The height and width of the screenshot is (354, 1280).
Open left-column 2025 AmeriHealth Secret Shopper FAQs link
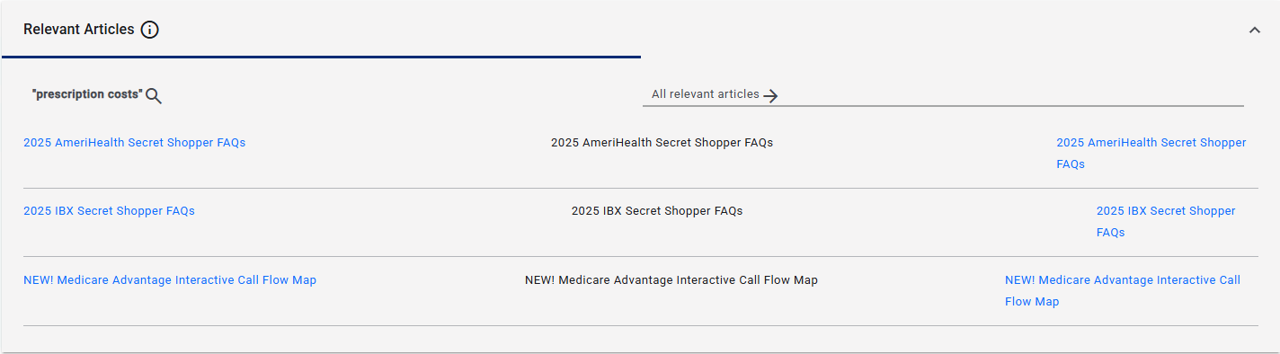[x=134, y=142]
